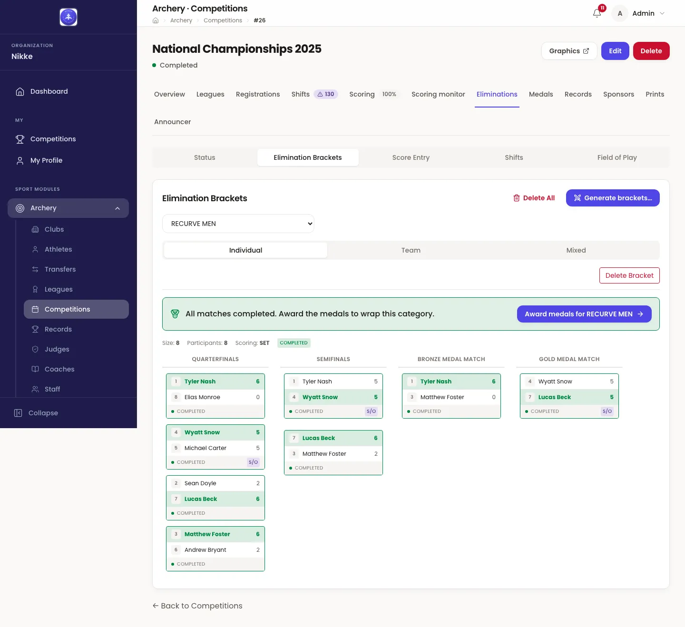Open My Profile in the sidebar
The width and height of the screenshot is (685, 627).
click(68, 160)
